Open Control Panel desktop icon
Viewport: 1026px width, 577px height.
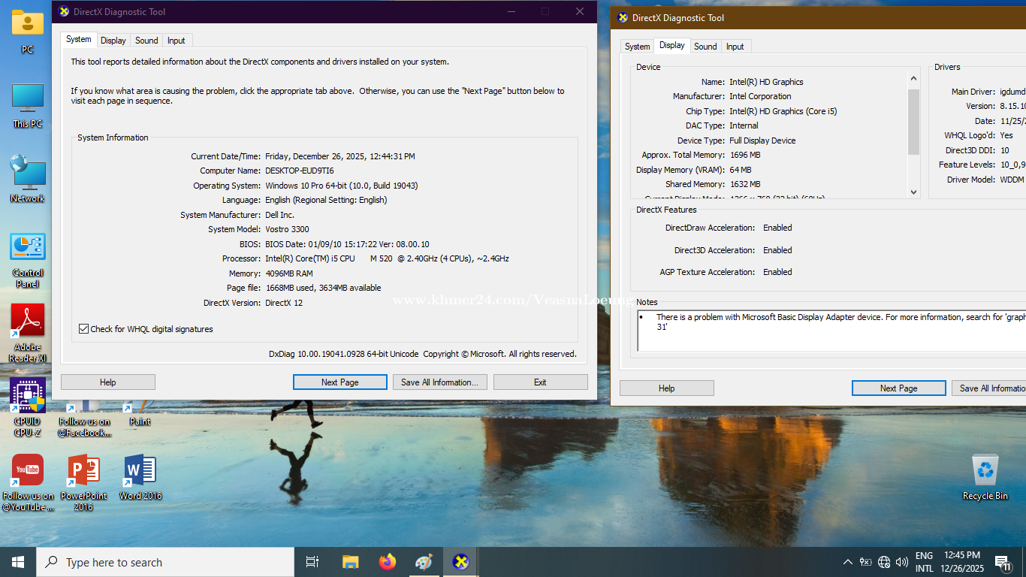(x=28, y=248)
